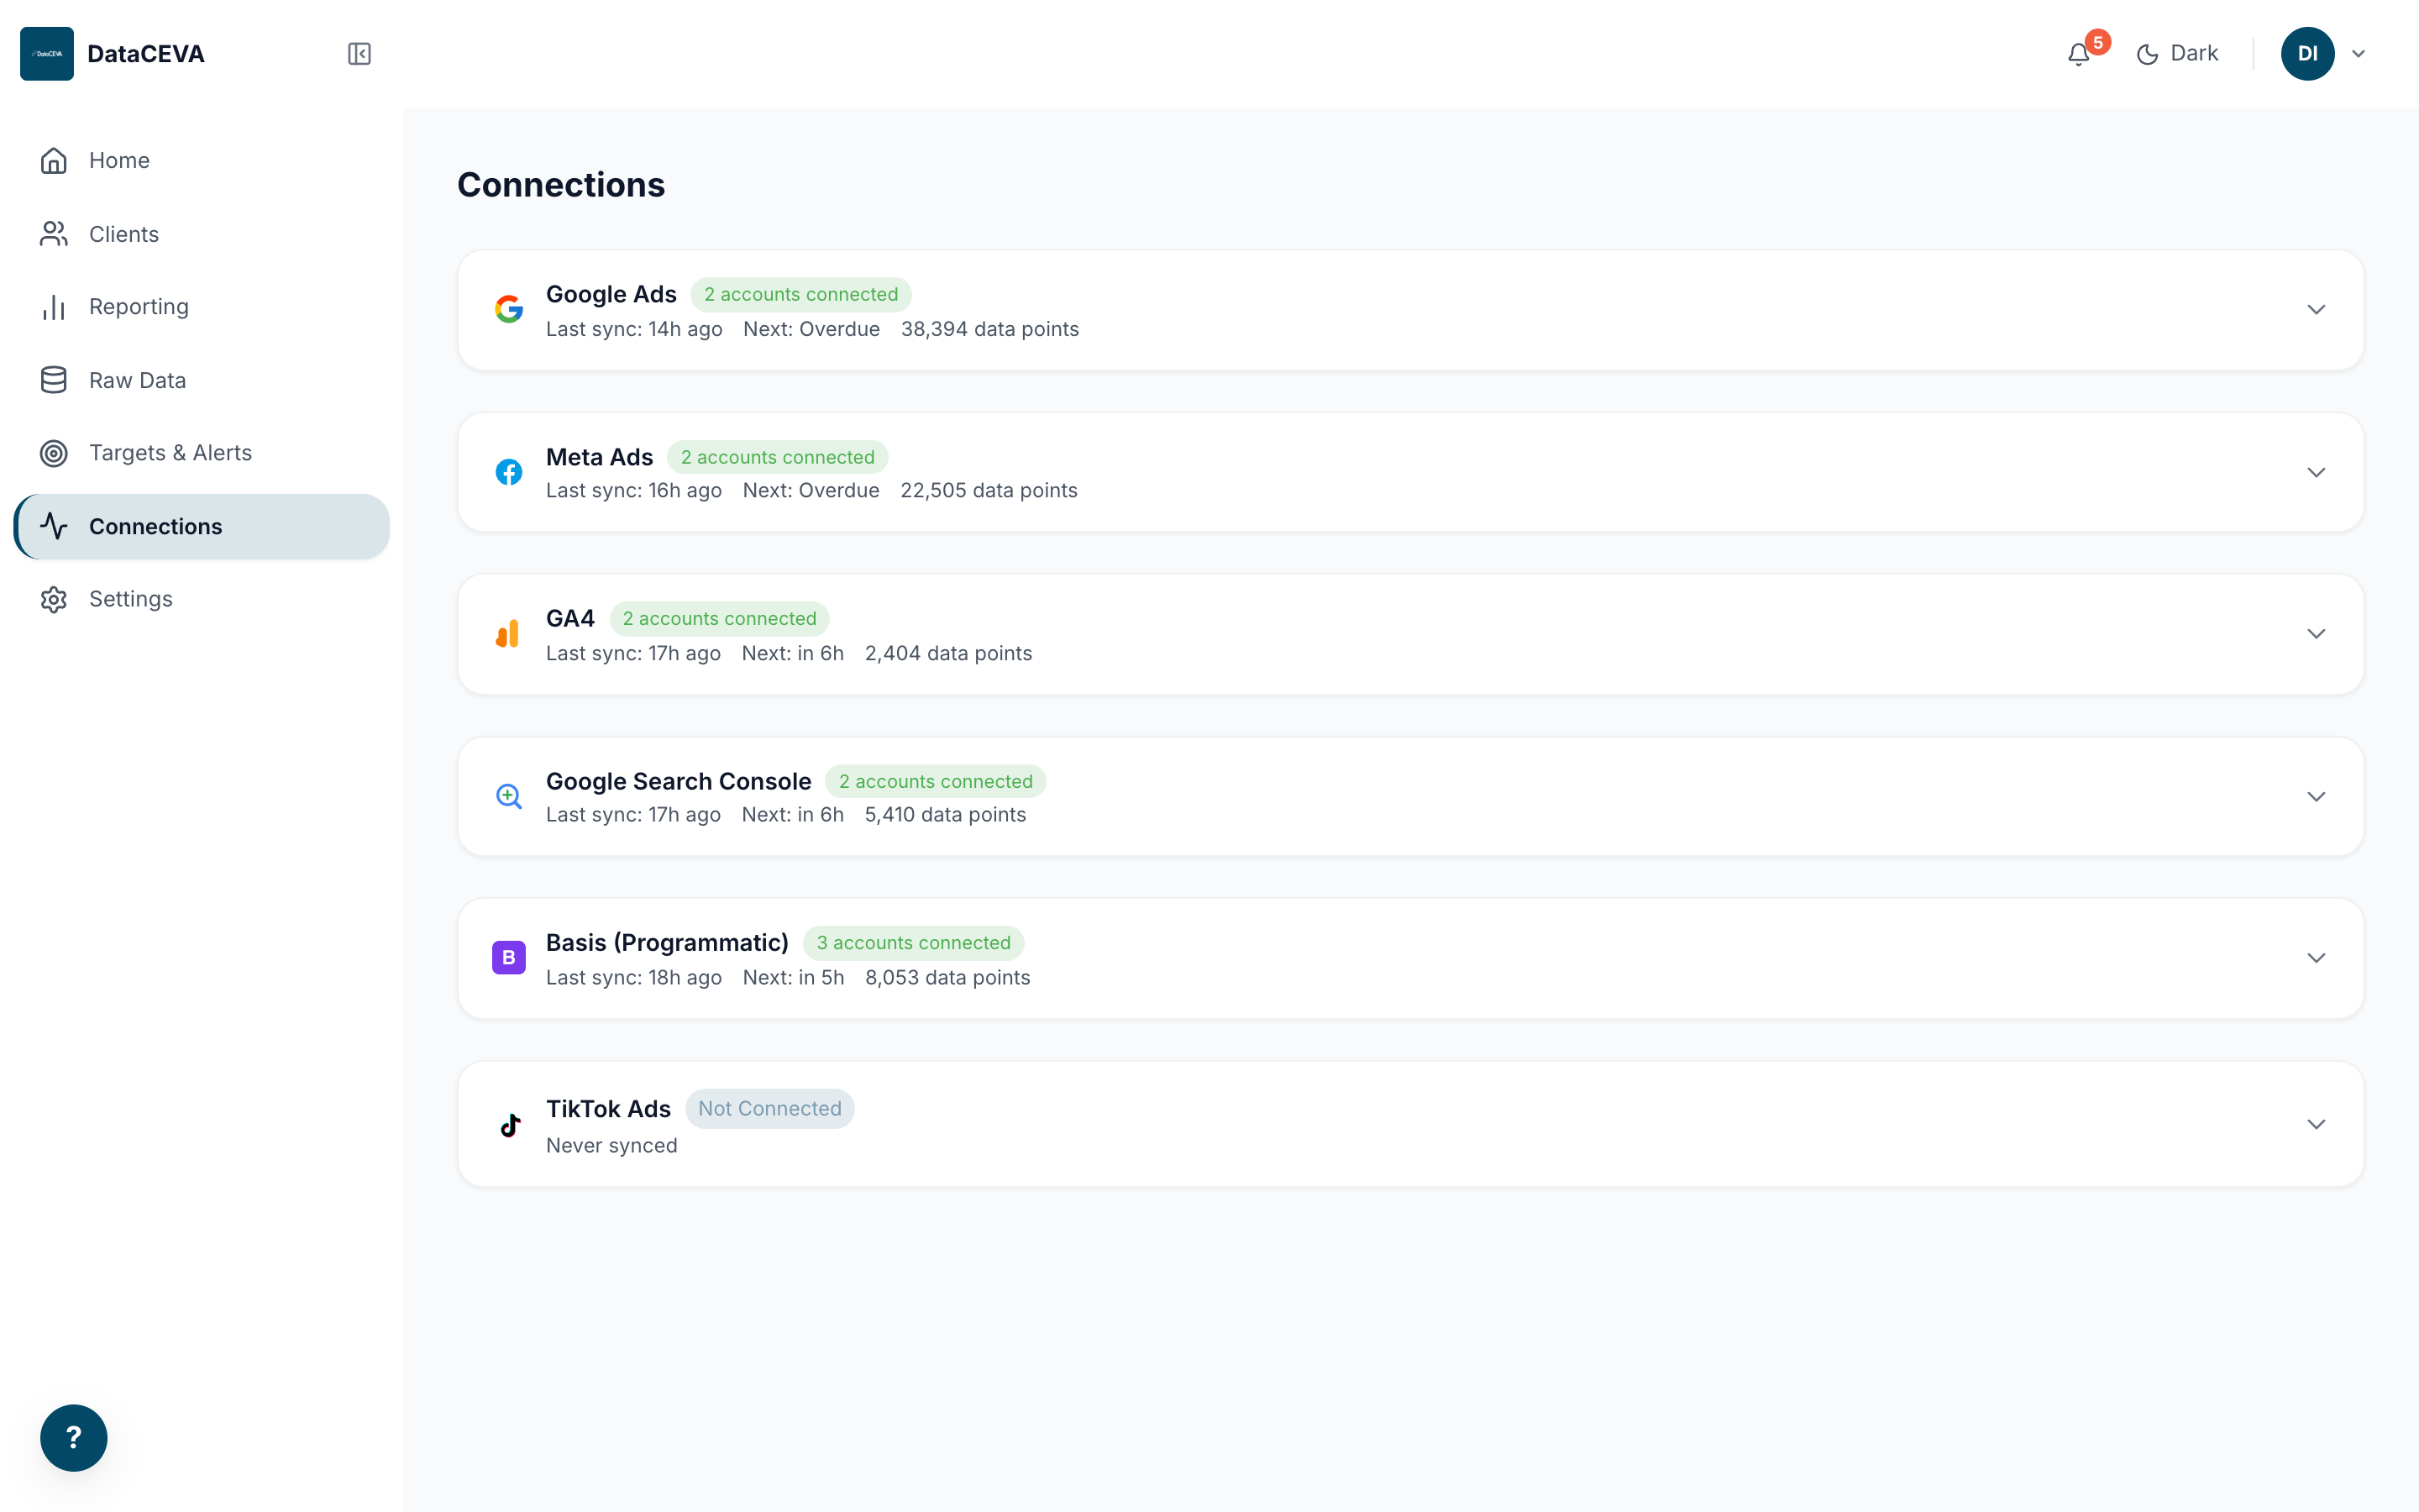Collapse the sidebar with the panel icon
Image resolution: width=2419 pixels, height=1512 pixels.
coord(359,54)
